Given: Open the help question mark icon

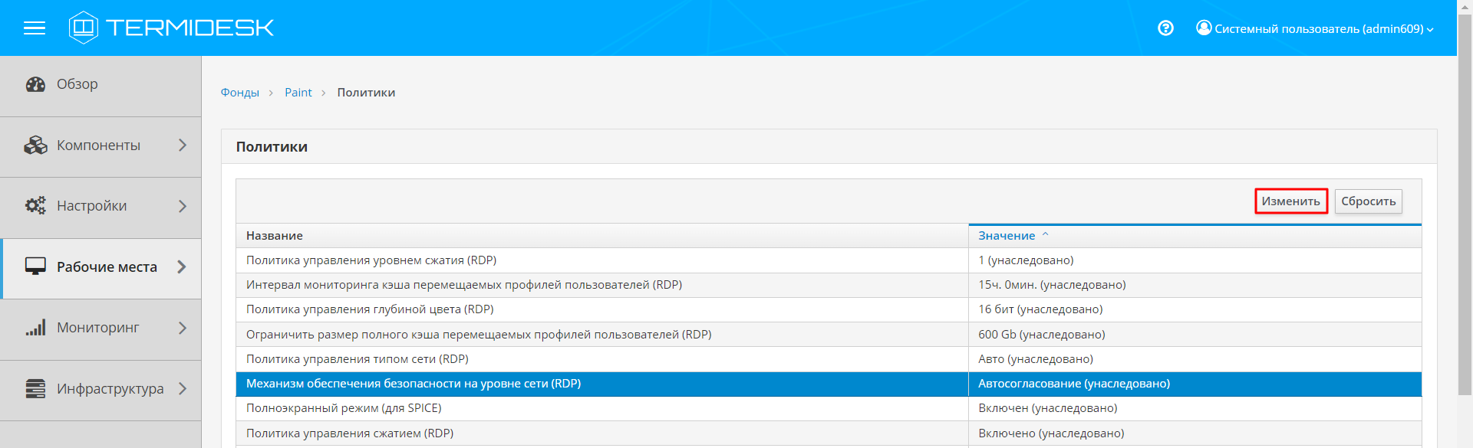Looking at the screenshot, I should point(1165,28).
